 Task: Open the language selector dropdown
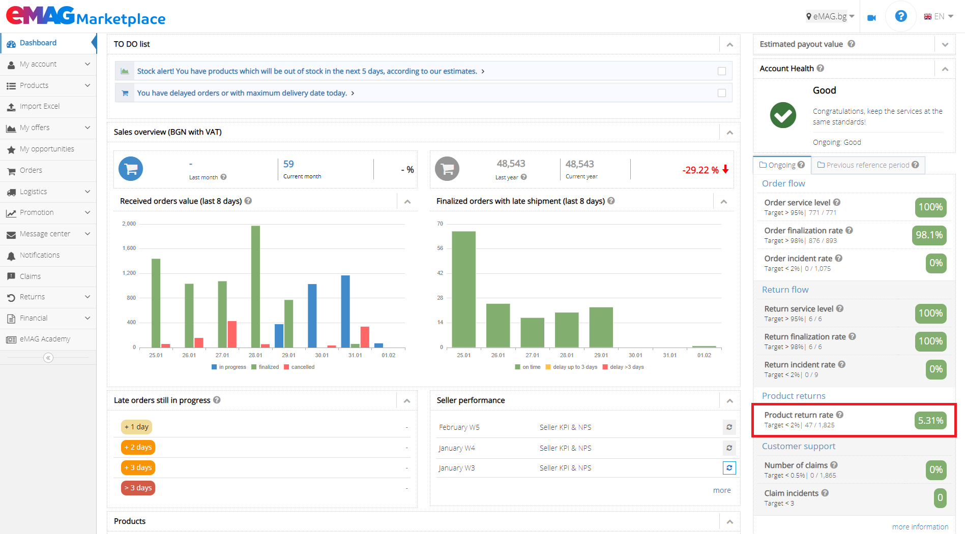(x=938, y=16)
